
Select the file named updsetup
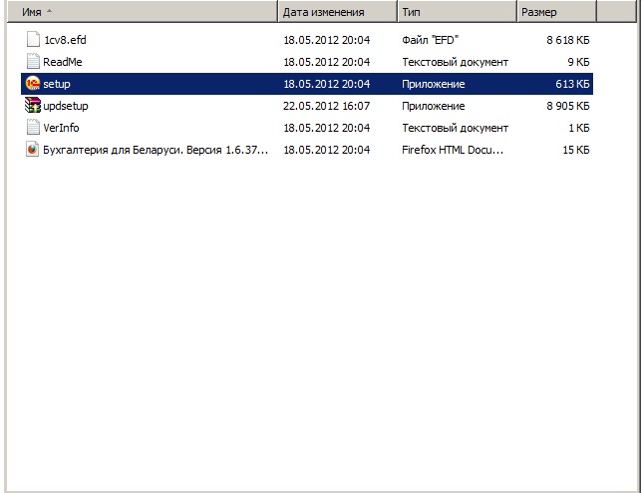(x=66, y=106)
